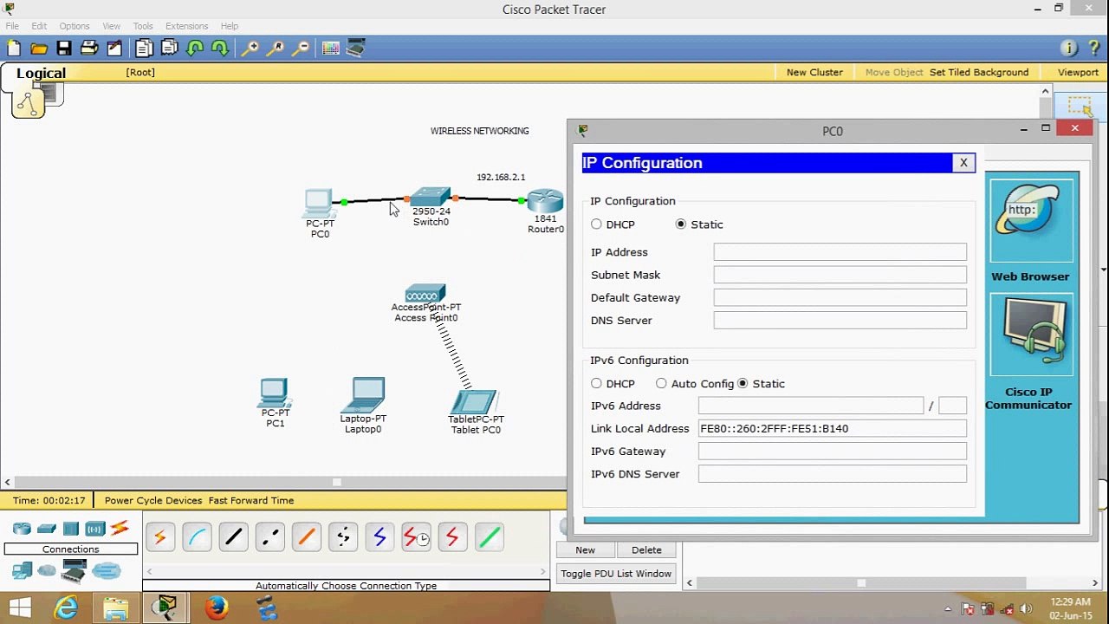Select the Tablet PC0 device
This screenshot has width=1109, height=624.
pos(474,402)
